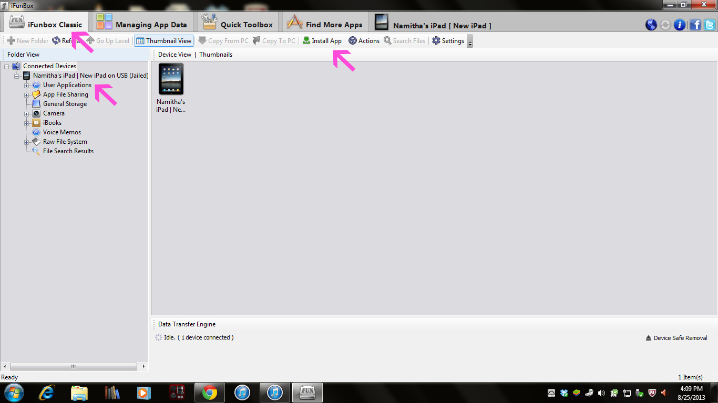Collapse the Connected Devices node
This screenshot has width=718, height=403.
tap(7, 66)
